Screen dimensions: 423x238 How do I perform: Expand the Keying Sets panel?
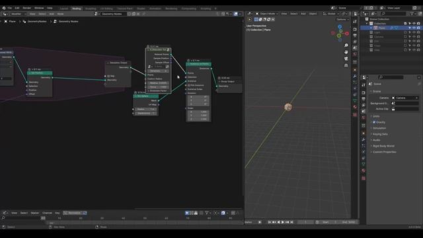380,134
